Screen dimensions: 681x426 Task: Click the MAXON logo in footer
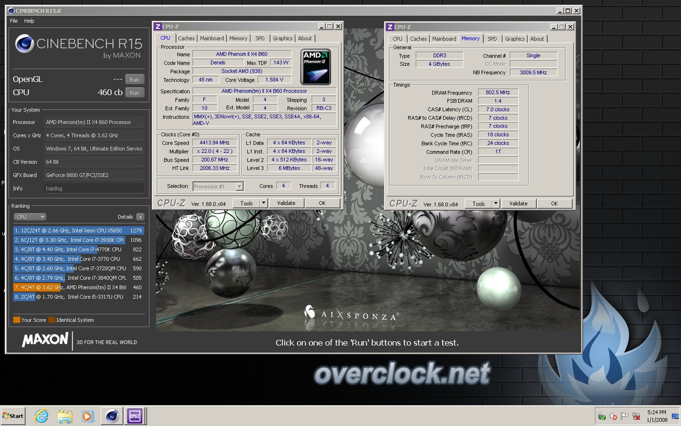click(x=45, y=340)
